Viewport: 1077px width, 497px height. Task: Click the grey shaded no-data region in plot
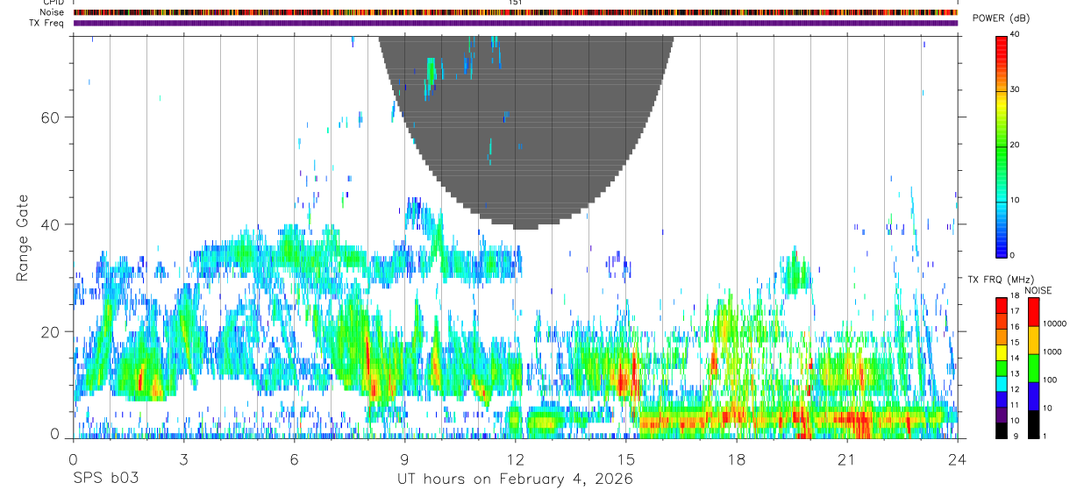click(526, 131)
